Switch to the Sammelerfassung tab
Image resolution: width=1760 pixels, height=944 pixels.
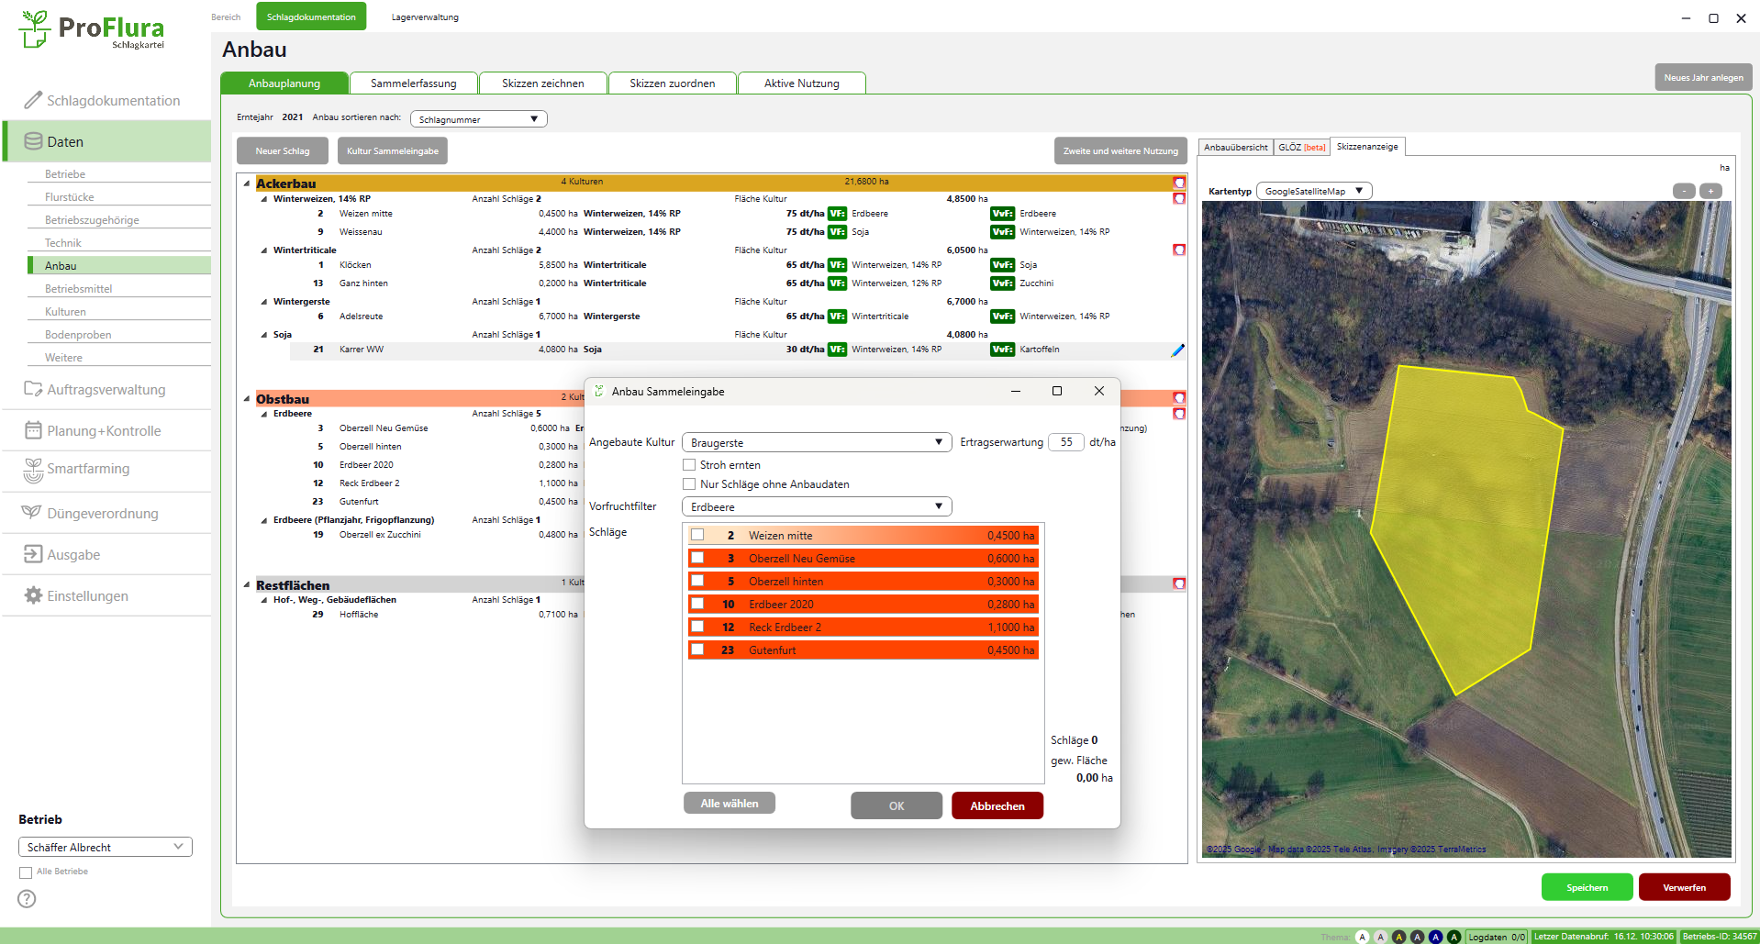point(413,83)
